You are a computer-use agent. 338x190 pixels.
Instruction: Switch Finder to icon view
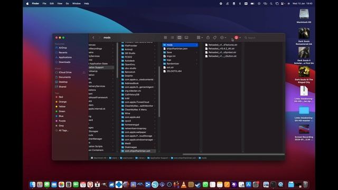pos(165,37)
